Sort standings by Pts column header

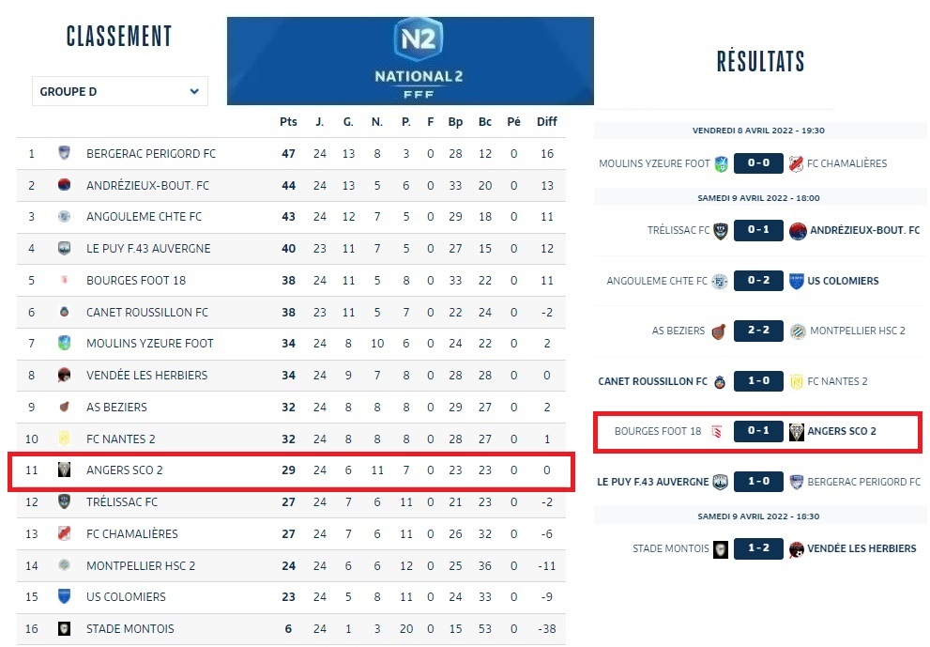click(x=288, y=121)
